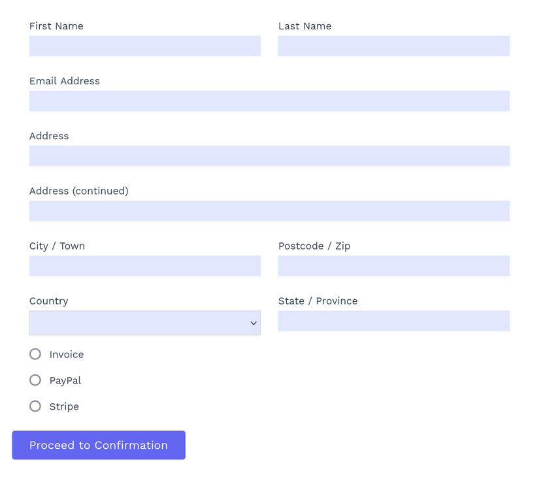Focus the City / Town field
Image resolution: width=543 pixels, height=490 pixels.
[144, 265]
